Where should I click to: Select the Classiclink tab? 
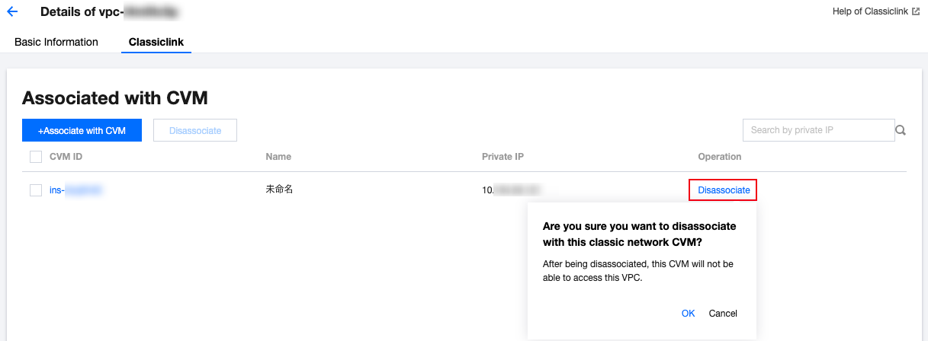[156, 42]
